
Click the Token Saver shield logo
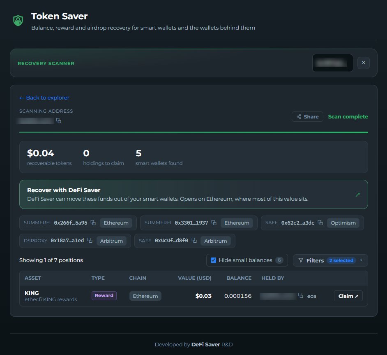tap(18, 21)
